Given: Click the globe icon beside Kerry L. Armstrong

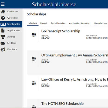Looking at the screenshot, I should pos(34,83).
